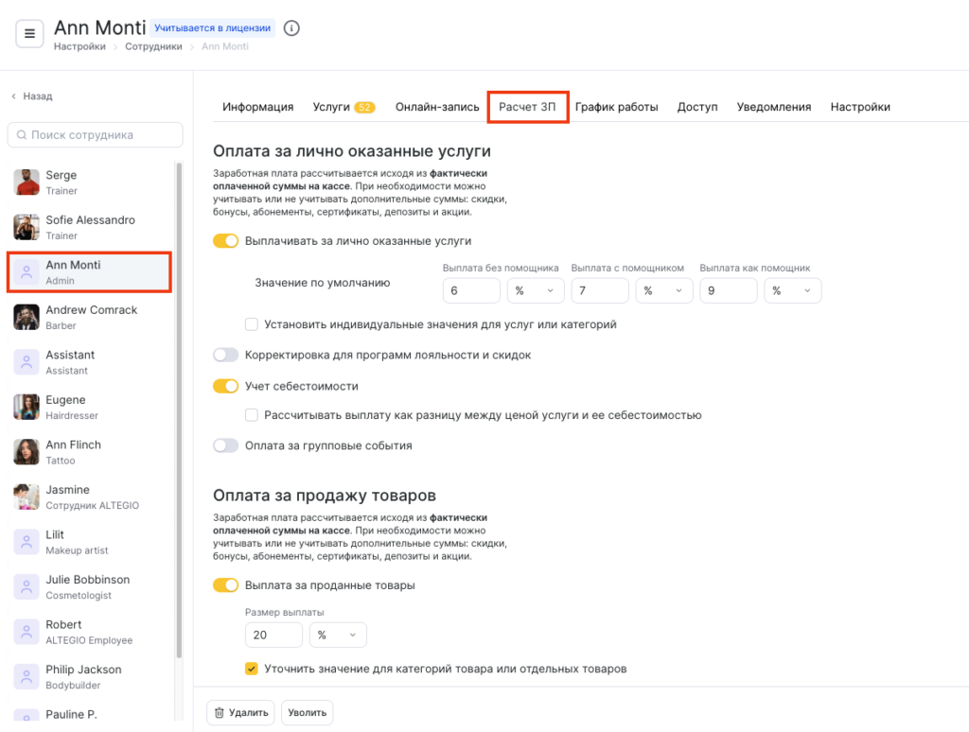Click Andrew Comrack's avatar photo
Screen dimensions: 969x732
26,317
